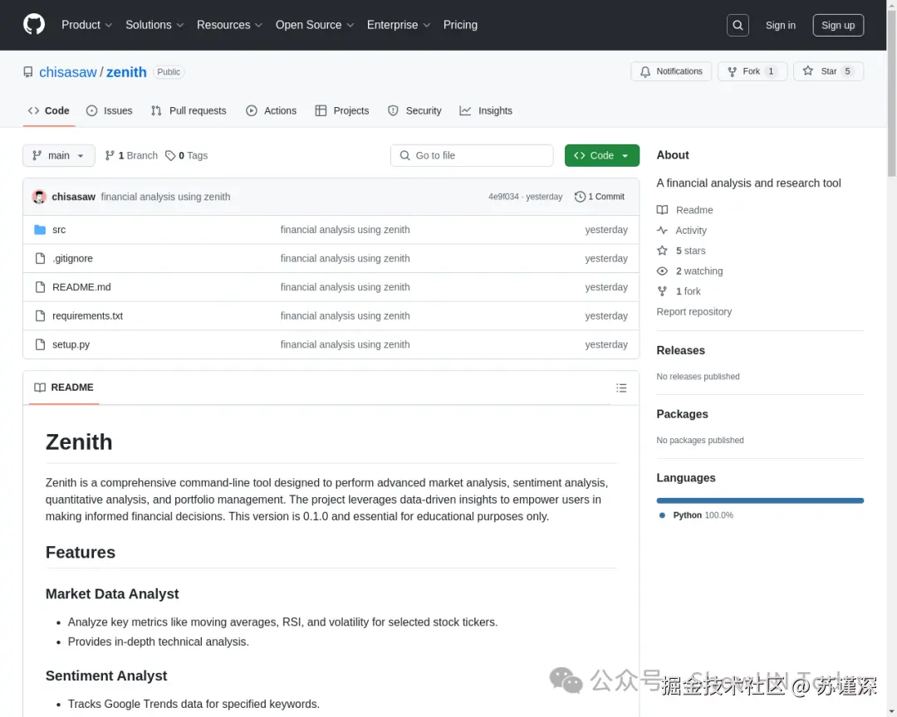Select the README tab header
This screenshot has height=717, width=897.
pos(64,388)
